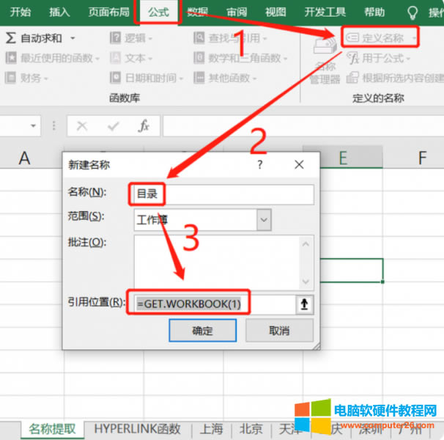444x440 pixels.
Task: Click the dialog help question mark
Action: 259,164
